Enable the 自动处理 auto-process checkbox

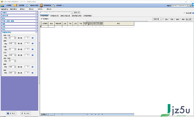[185, 13]
